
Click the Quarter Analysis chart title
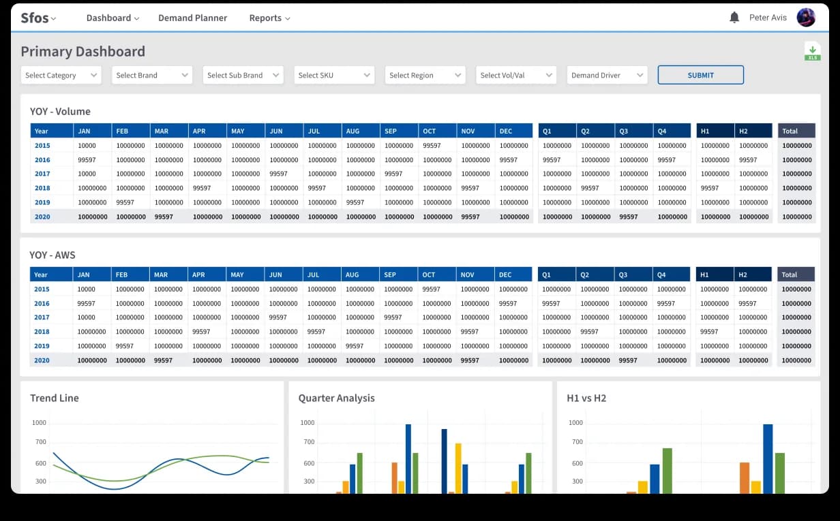[x=336, y=398]
